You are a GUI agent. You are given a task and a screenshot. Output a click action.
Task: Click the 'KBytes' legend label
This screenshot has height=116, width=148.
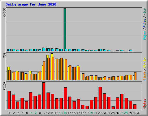pos(145,104)
